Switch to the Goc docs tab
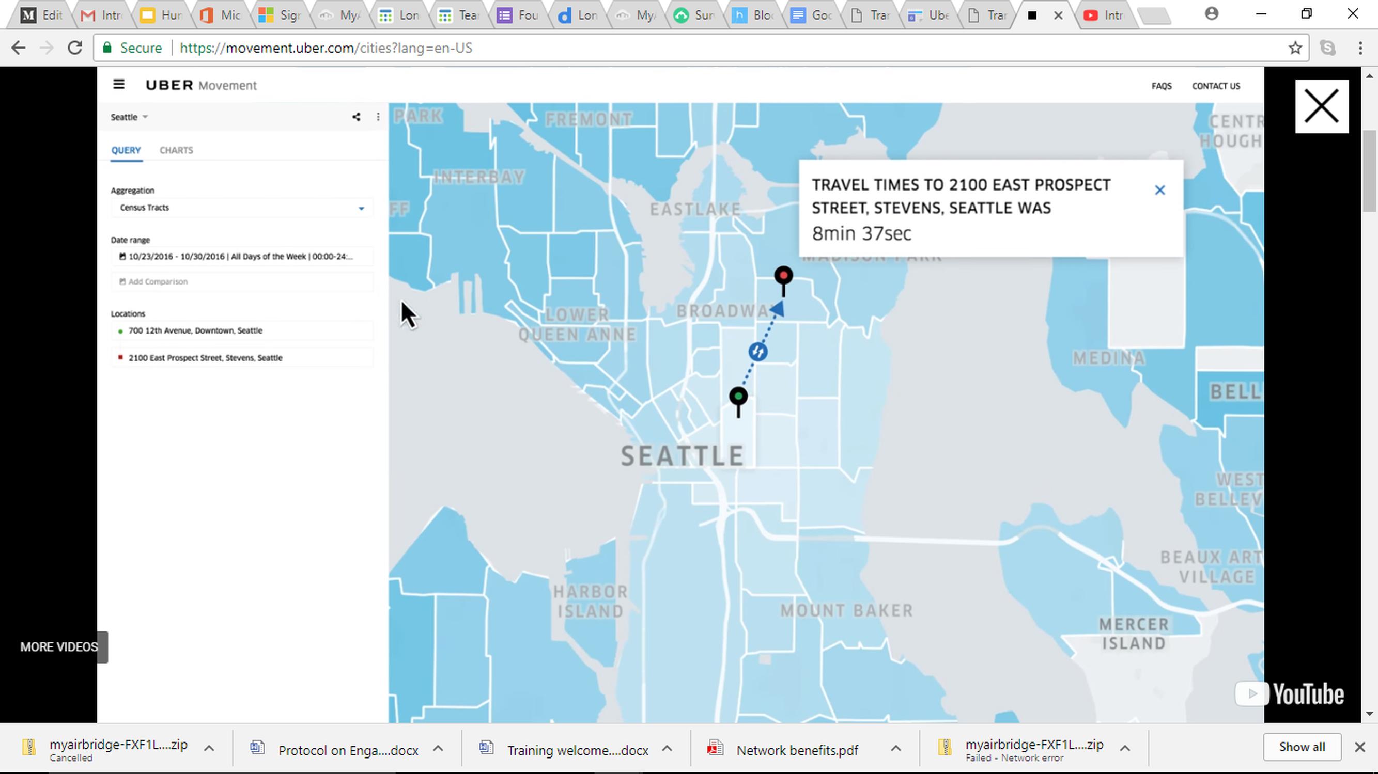 point(812,15)
